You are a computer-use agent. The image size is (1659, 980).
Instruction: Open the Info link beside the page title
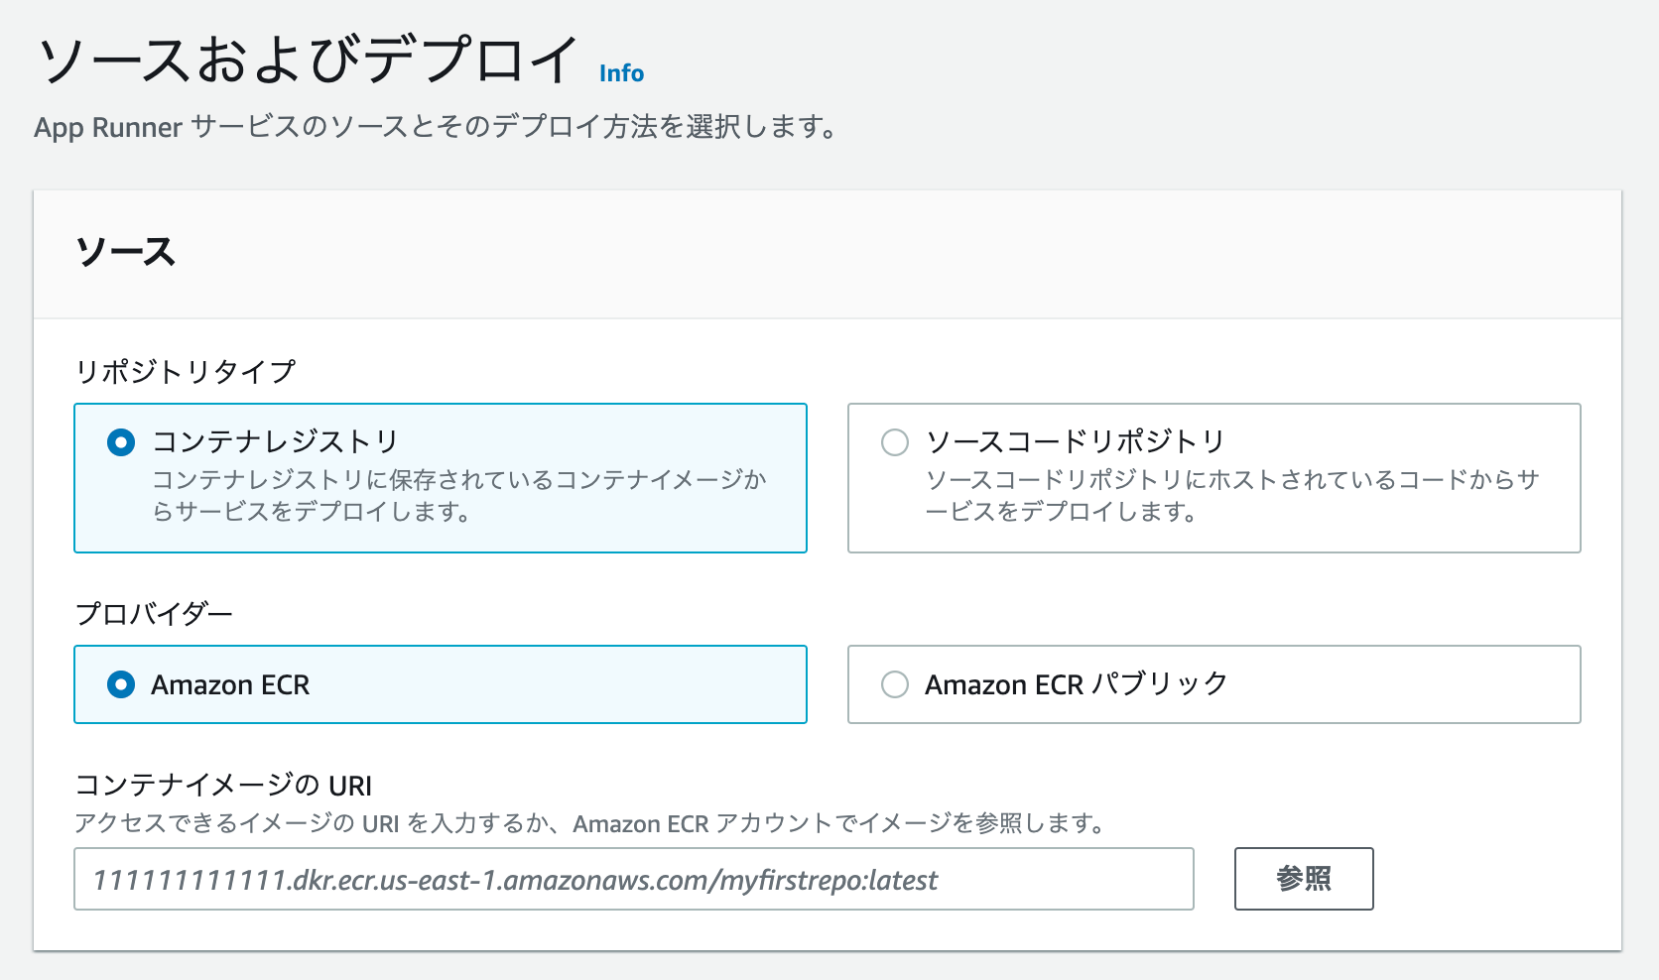621,73
